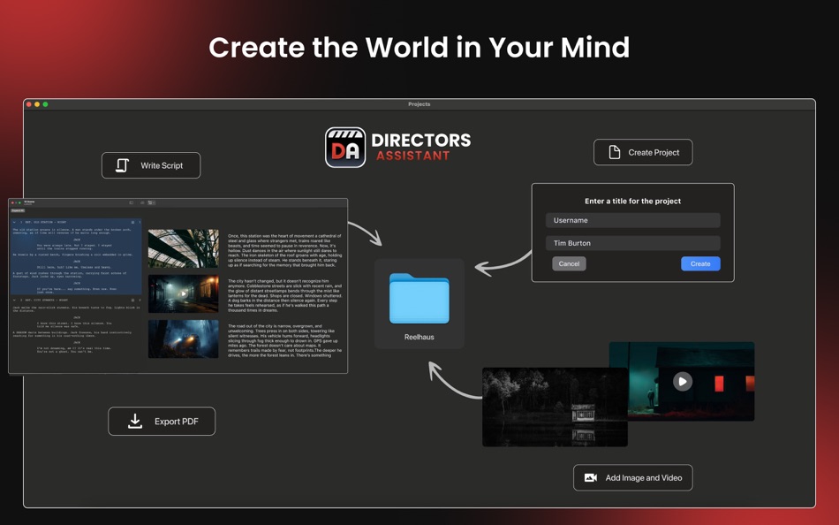This screenshot has width=839, height=525.
Task: Click 'Enter a title for the project' heading
Action: point(632,201)
